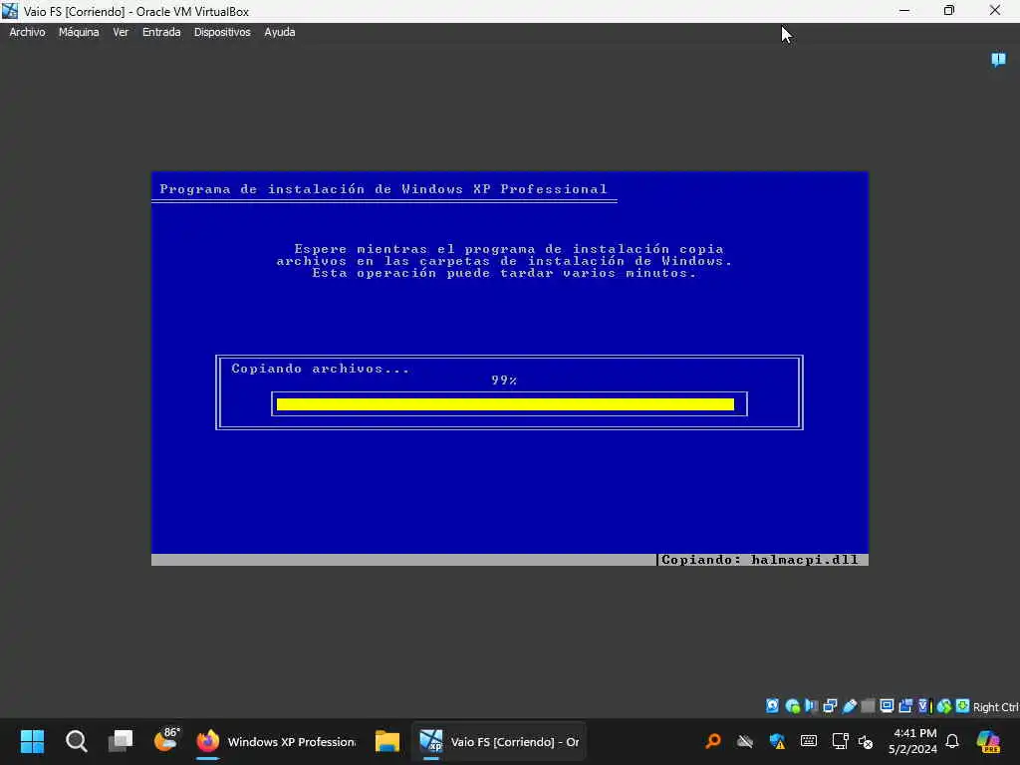Open the Dispositivos menu
This screenshot has width=1020, height=765.
click(x=222, y=32)
